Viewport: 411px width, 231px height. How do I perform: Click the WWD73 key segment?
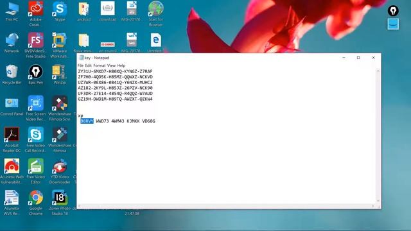(102, 121)
